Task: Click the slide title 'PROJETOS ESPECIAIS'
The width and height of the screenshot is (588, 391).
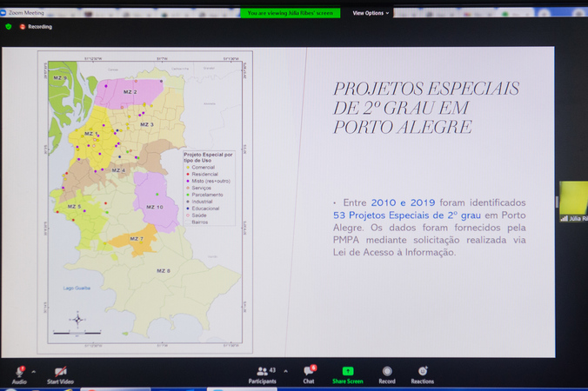Action: 426,89
